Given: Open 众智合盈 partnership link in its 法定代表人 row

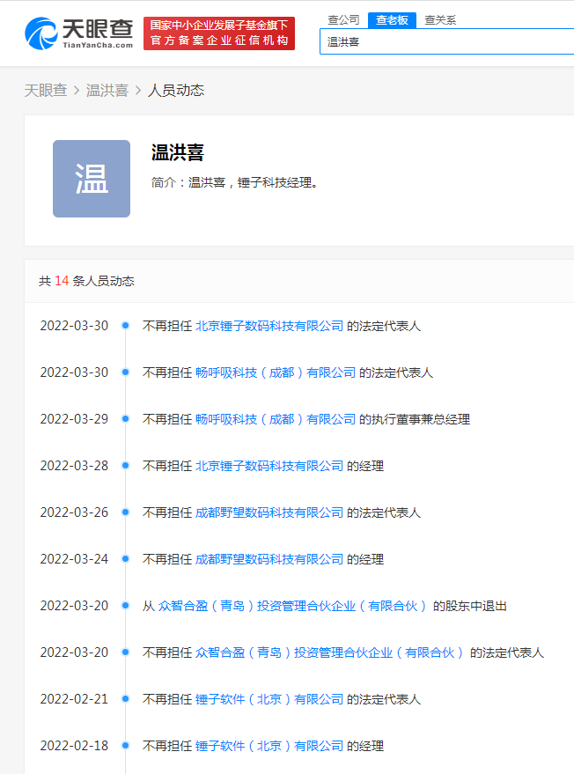Looking at the screenshot, I should pos(331,652).
